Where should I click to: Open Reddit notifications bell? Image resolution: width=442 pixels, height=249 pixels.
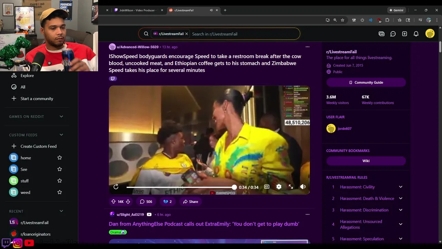[x=416, y=34]
